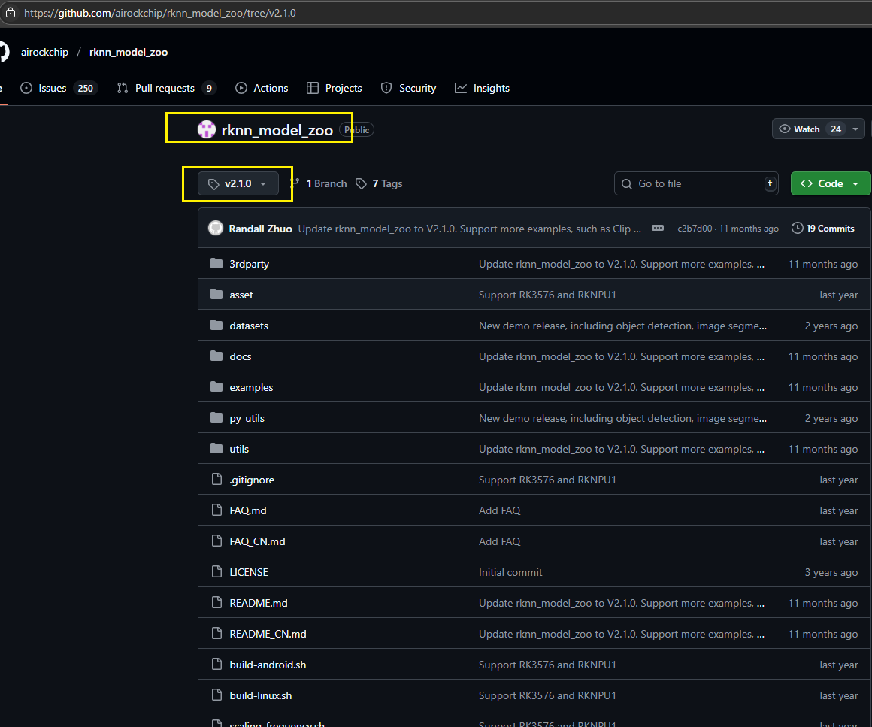Click the py_utils folder icon
The width and height of the screenshot is (872, 727).
(216, 418)
